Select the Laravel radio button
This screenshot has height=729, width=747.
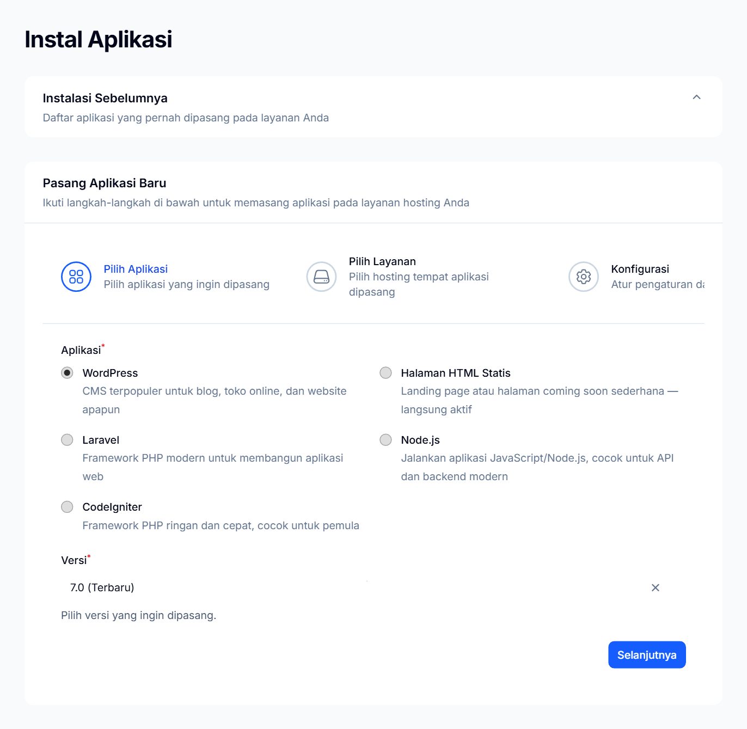pyautogui.click(x=67, y=440)
